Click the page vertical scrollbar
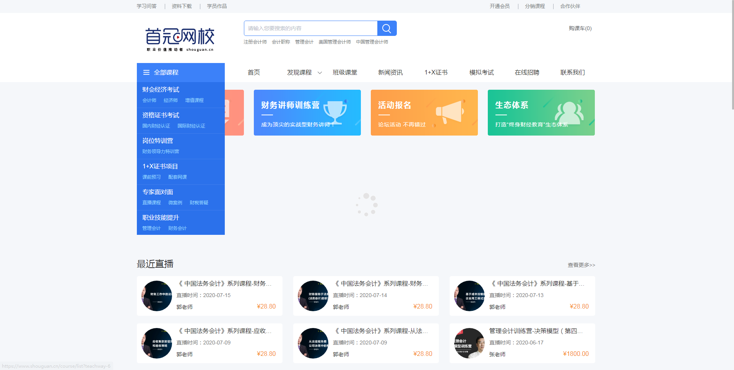The height and width of the screenshot is (370, 734). point(732,55)
